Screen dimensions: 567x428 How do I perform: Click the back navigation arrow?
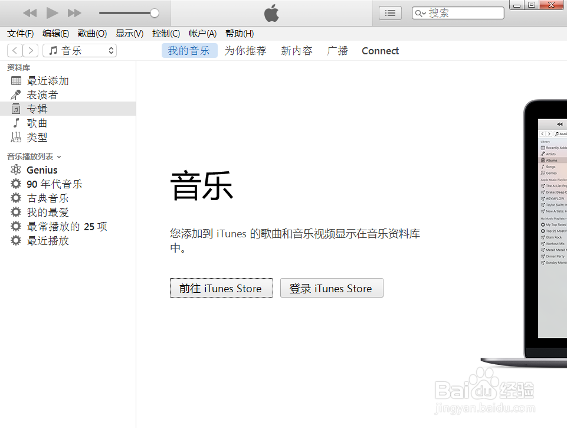[15, 50]
